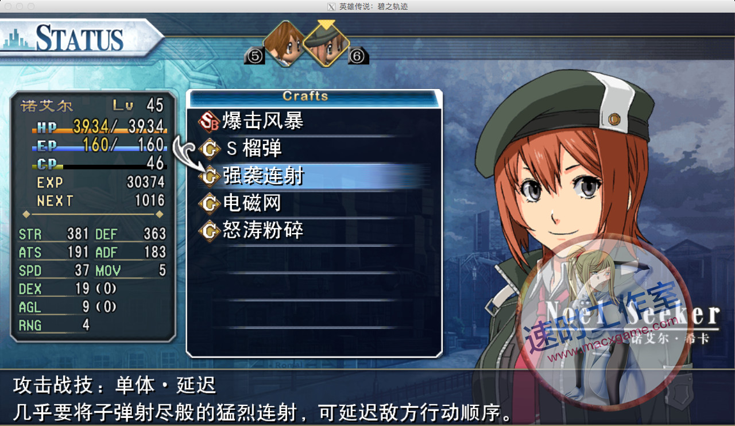This screenshot has width=735, height=426.
Task: Click the STATUS title banner
Action: tap(80, 38)
